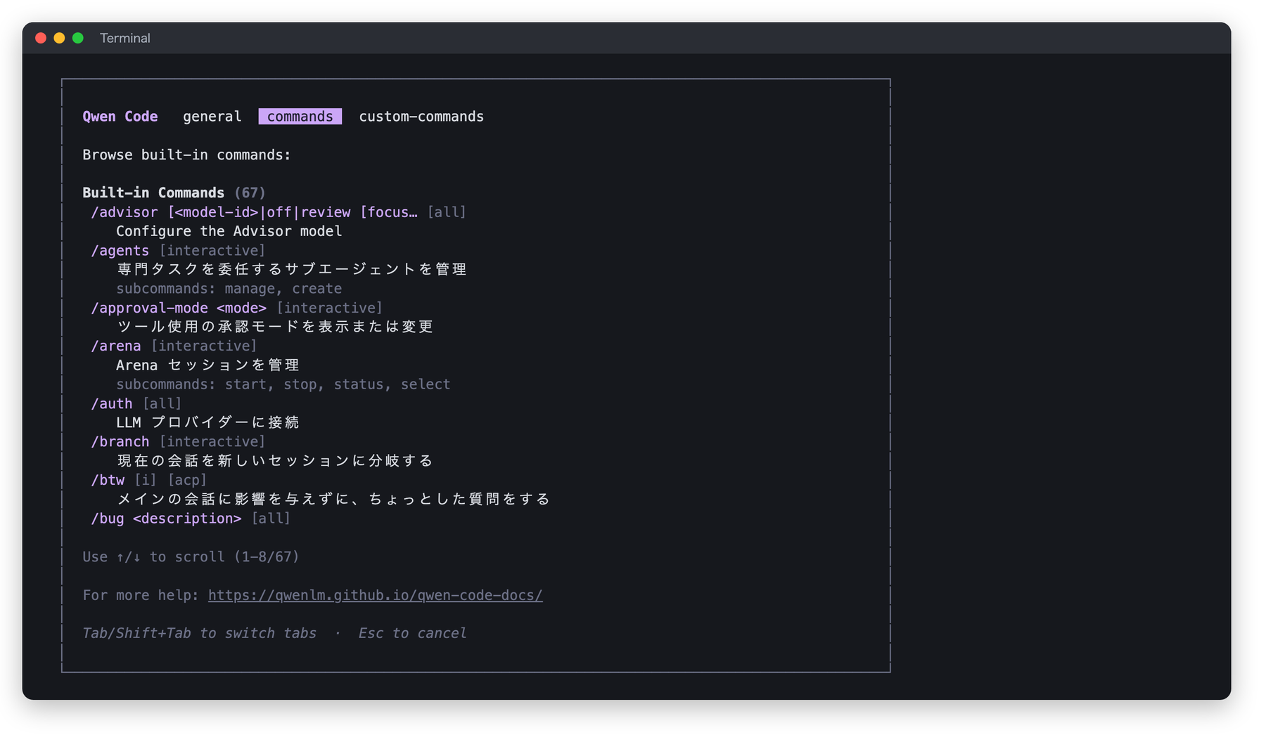This screenshot has height=742, width=1266.
Task: Select the commands tab
Action: (300, 117)
